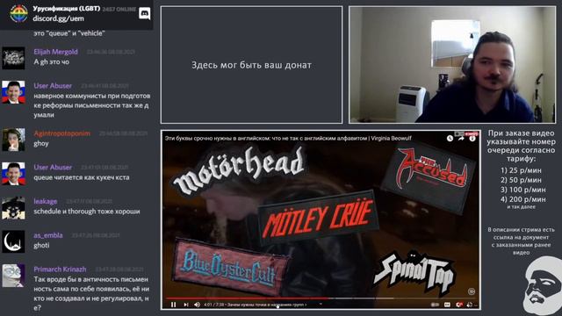Click the bearded head channel logo
This screenshot has width=562, height=316.
543,286
